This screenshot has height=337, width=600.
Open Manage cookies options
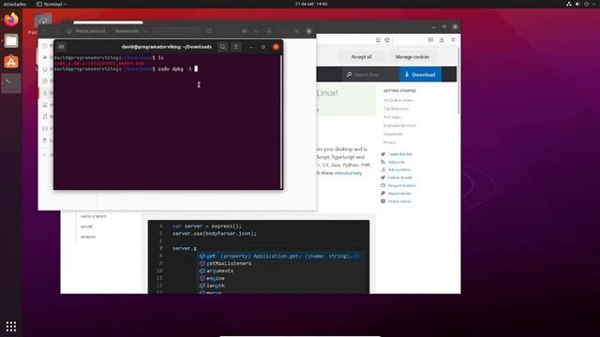[412, 56]
